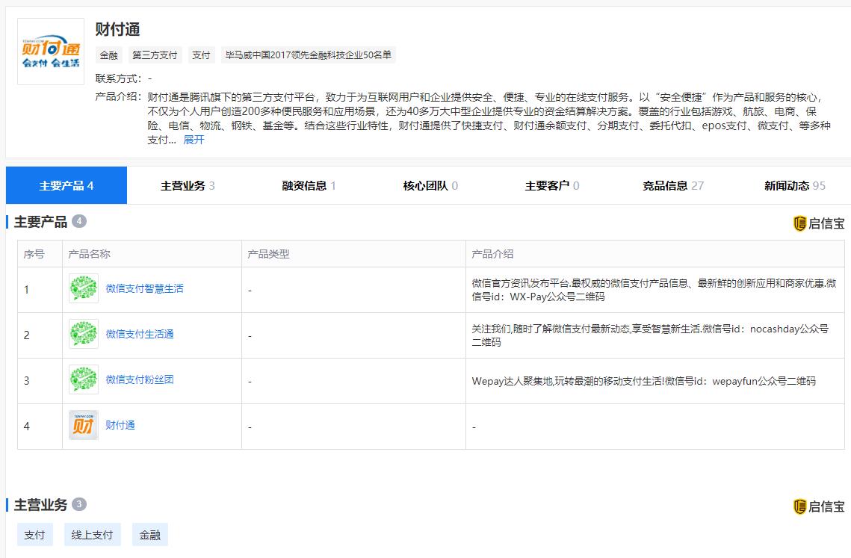Click the 第三方支付 tag under company name
This screenshot has height=558, width=851.
point(154,55)
